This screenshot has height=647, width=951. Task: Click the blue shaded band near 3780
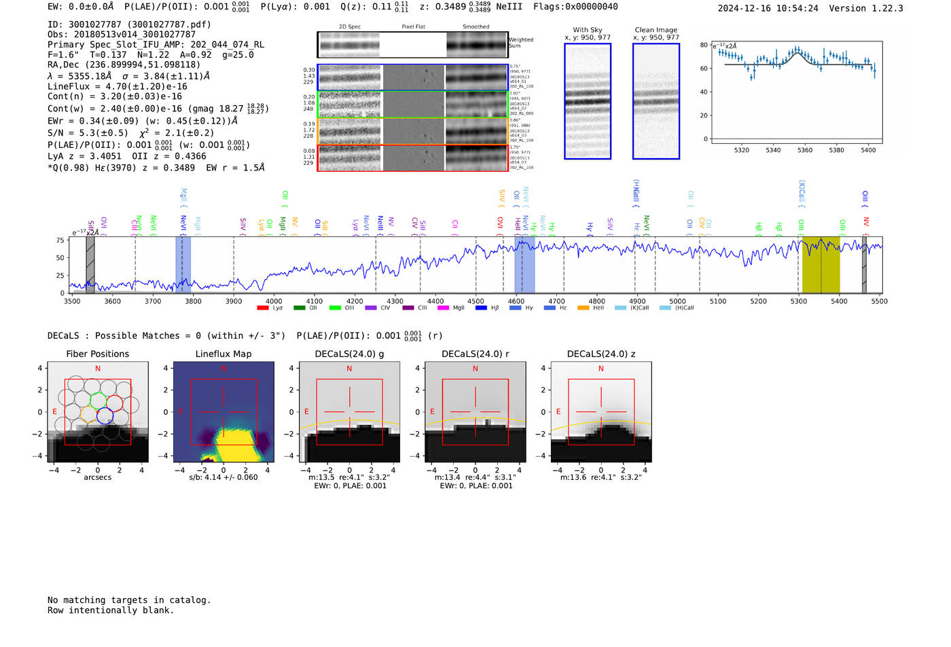pyautogui.click(x=183, y=265)
